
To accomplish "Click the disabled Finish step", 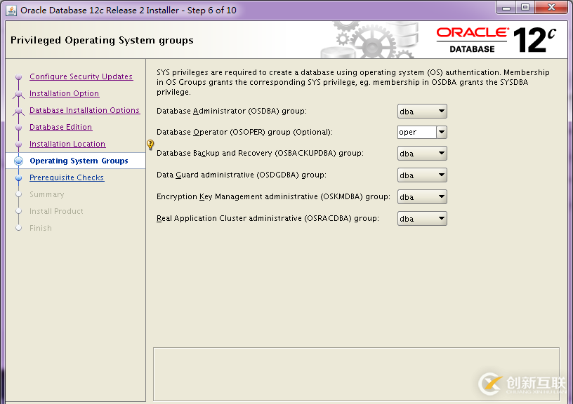I will pyautogui.click(x=41, y=228).
